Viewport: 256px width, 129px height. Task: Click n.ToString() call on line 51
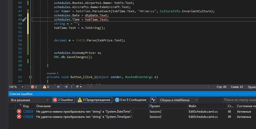[x=92, y=28]
